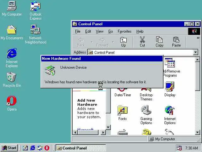This screenshot has width=202, height=152.
Task: Click the taskbar clock 7:30 AM
Action: click(192, 148)
